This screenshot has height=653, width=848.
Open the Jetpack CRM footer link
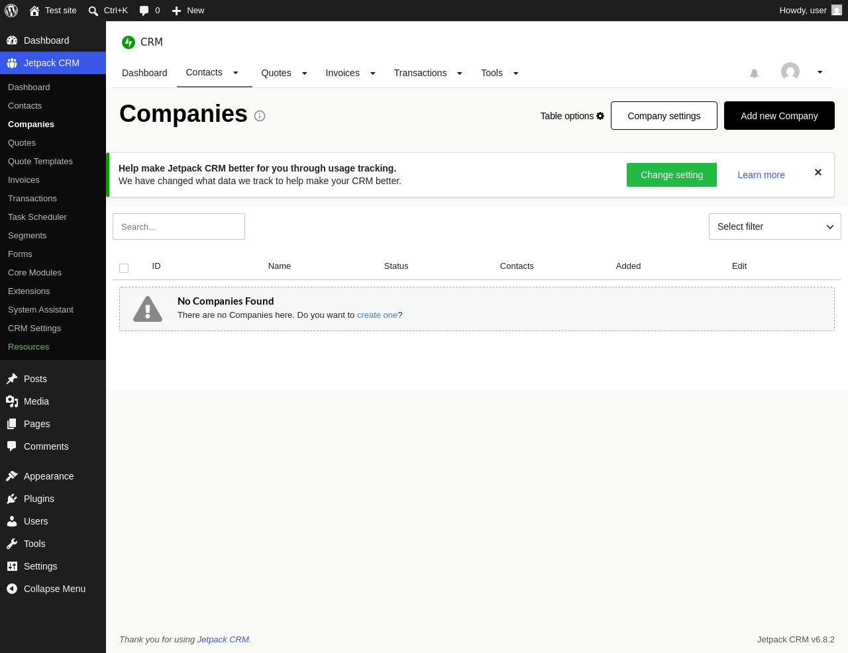coord(223,640)
